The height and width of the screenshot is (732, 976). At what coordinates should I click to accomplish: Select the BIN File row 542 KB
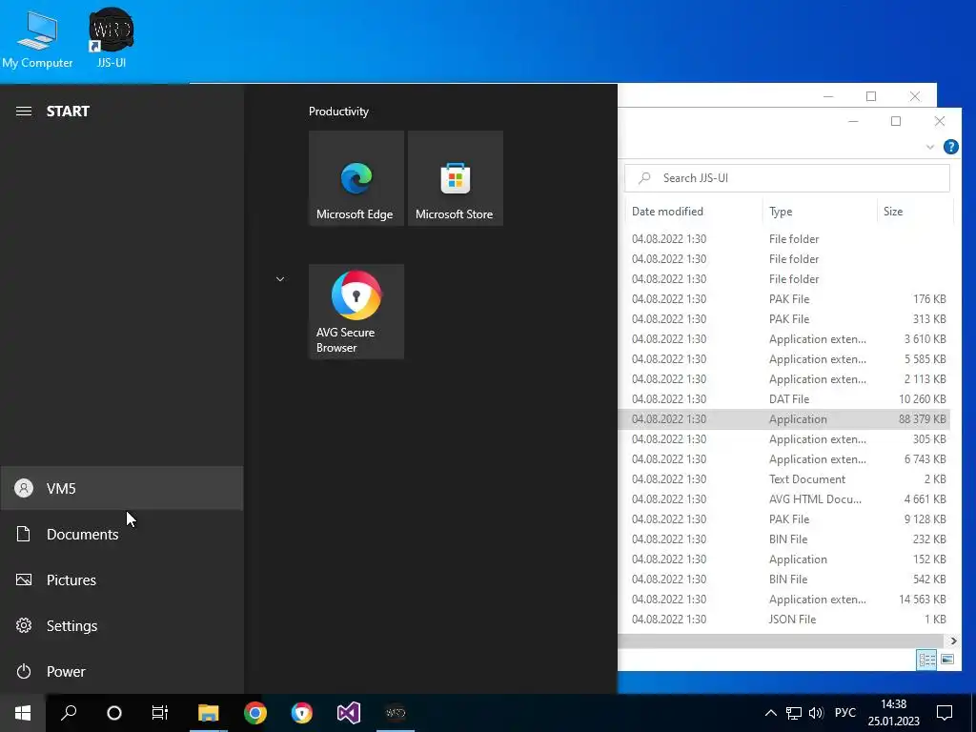coord(784,579)
